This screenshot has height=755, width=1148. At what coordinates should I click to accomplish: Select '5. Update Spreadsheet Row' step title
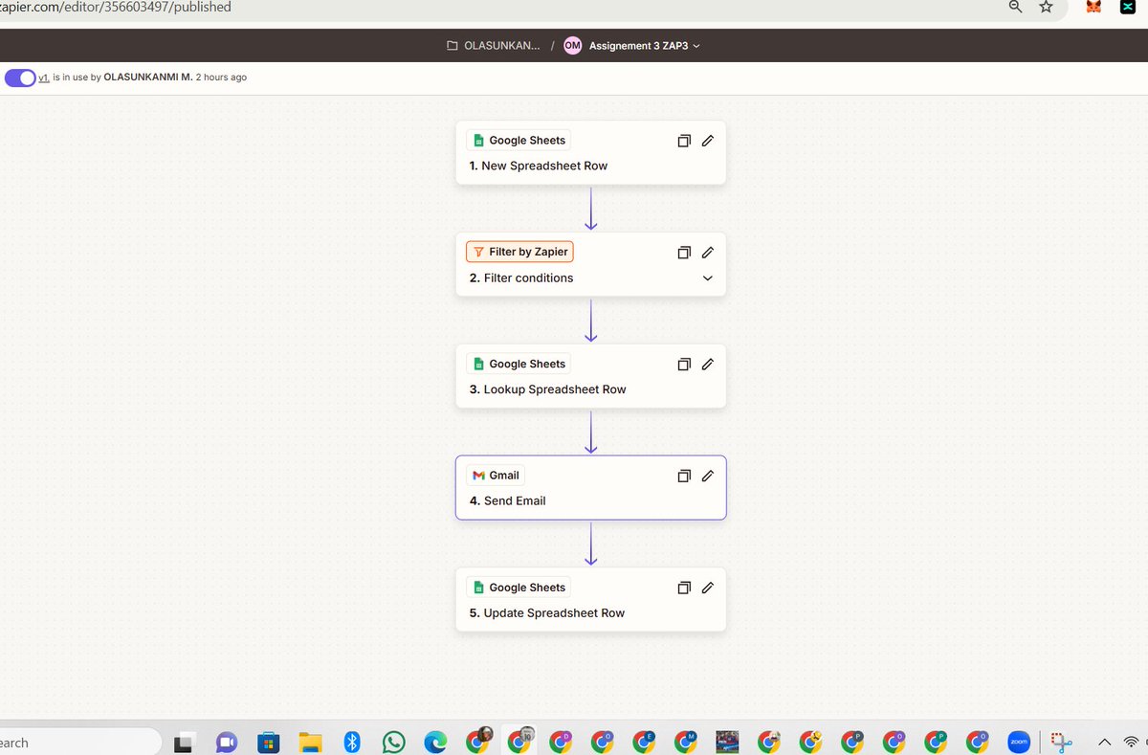pyautogui.click(x=547, y=612)
